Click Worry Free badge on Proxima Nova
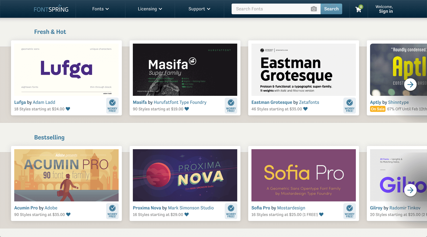This screenshot has width=427, height=237. 231,211
